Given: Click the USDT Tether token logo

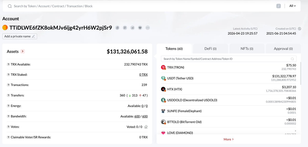Looking at the screenshot, I should coord(163,78).
